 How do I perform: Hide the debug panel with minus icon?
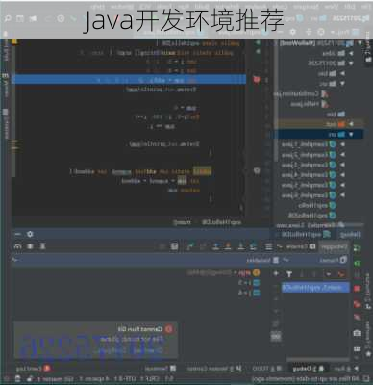pyautogui.click(x=18, y=234)
